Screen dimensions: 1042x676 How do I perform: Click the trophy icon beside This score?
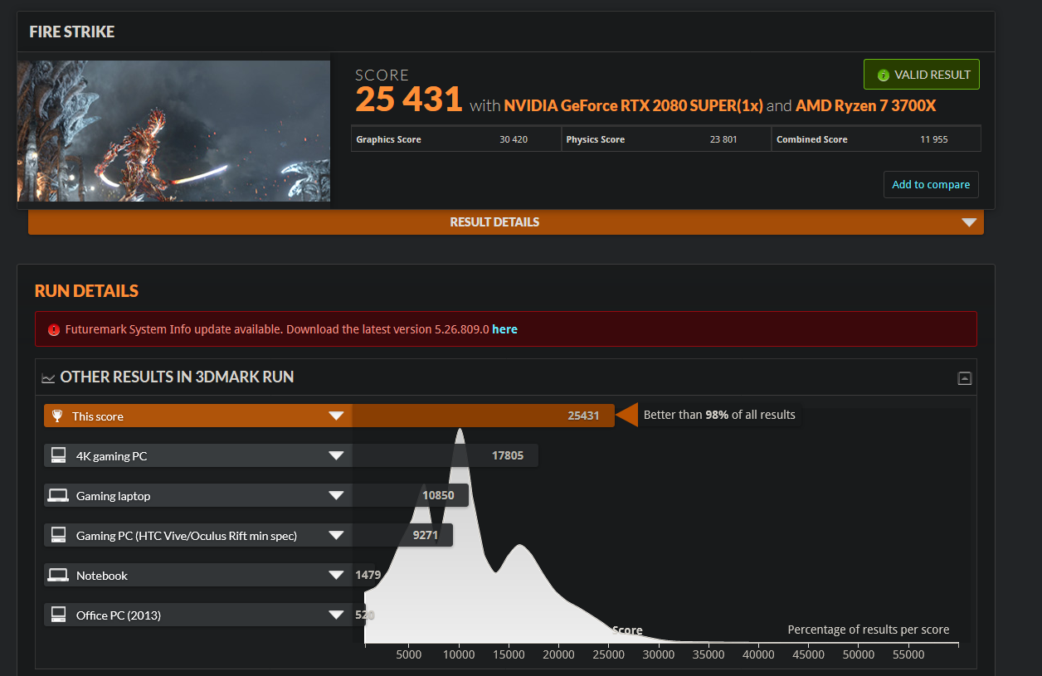pos(57,416)
